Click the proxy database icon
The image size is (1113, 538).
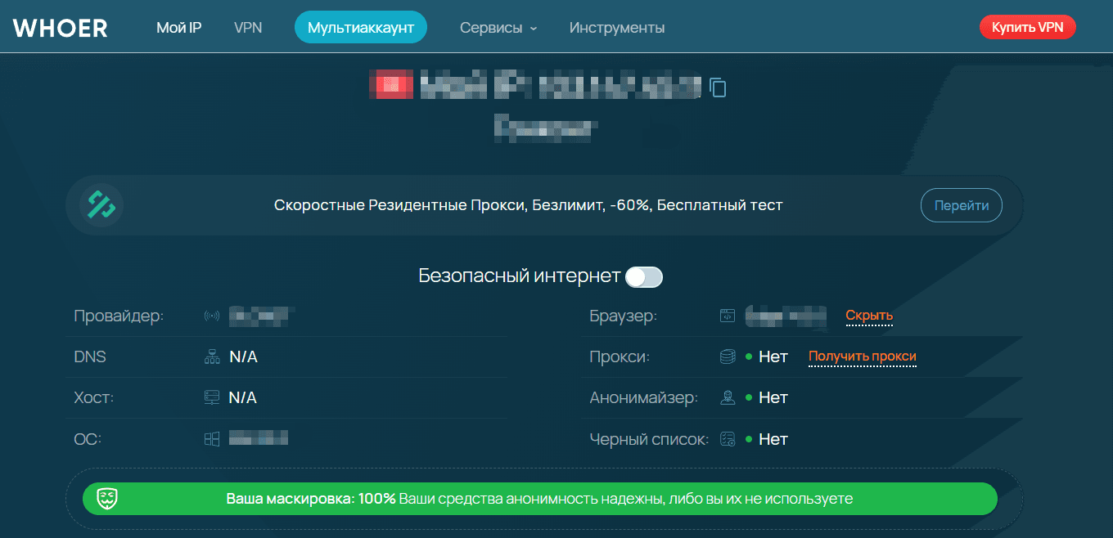pos(728,356)
